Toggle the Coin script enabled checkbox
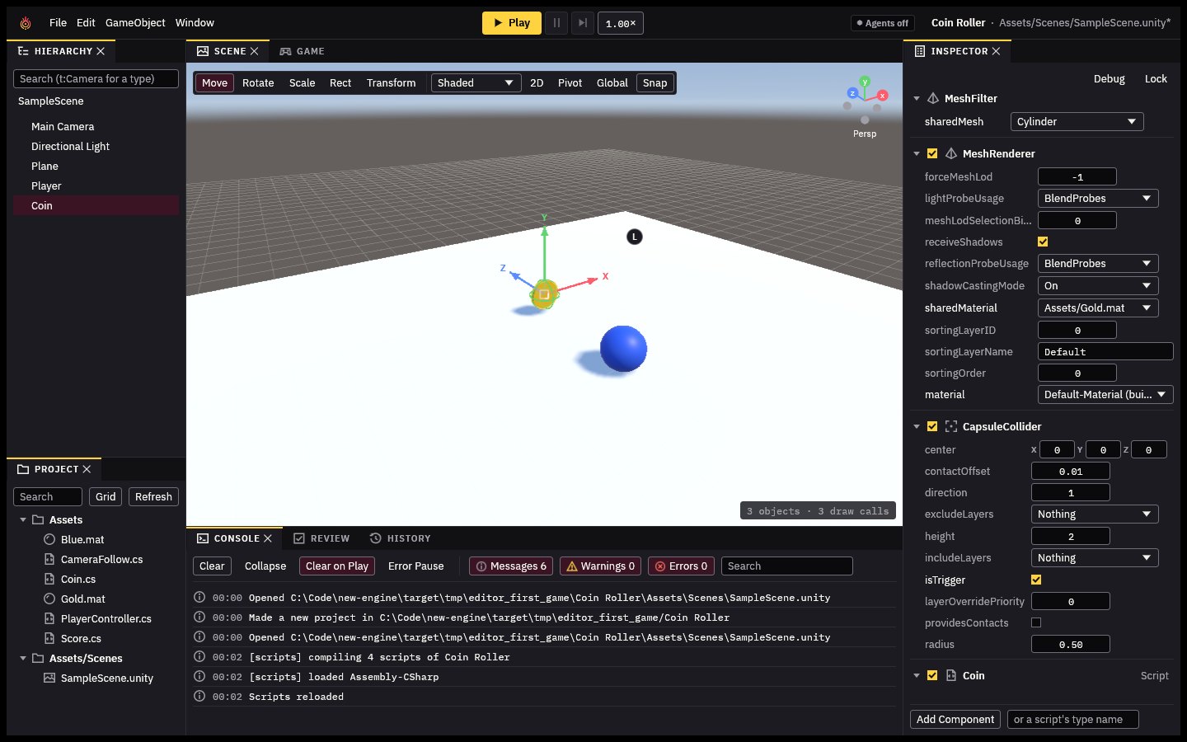This screenshot has width=1187, height=742. [x=932, y=675]
